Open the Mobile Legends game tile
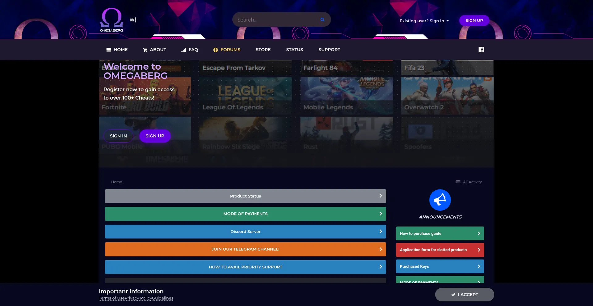This screenshot has width=593, height=306. click(x=347, y=96)
